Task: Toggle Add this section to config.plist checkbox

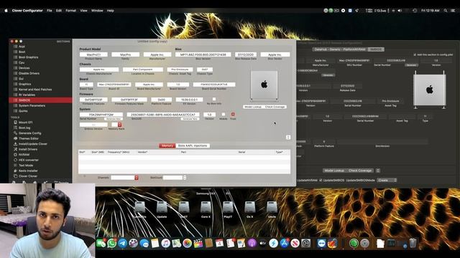Action: [415, 54]
